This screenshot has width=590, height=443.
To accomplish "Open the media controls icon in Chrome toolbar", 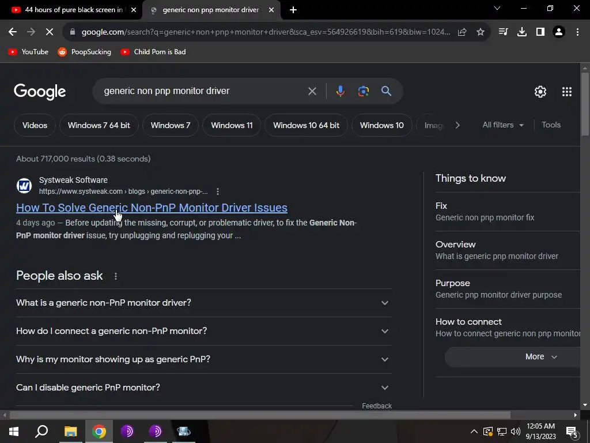I will click(503, 32).
